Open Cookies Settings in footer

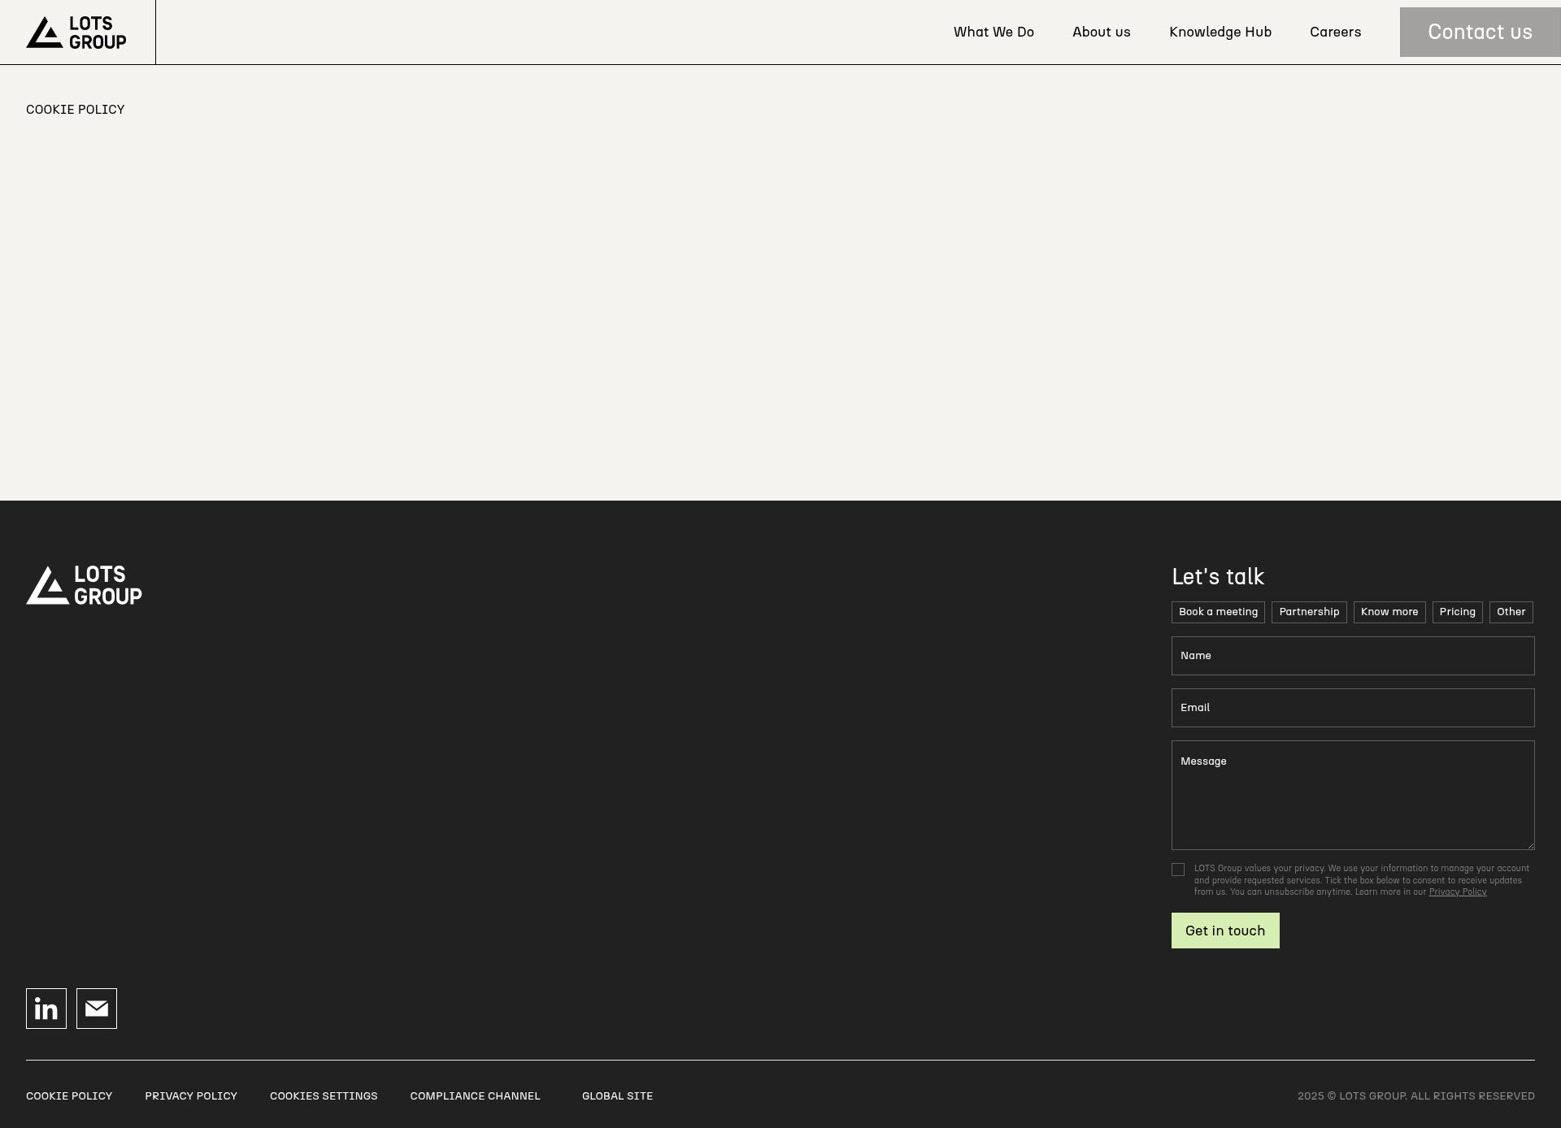click(324, 1096)
